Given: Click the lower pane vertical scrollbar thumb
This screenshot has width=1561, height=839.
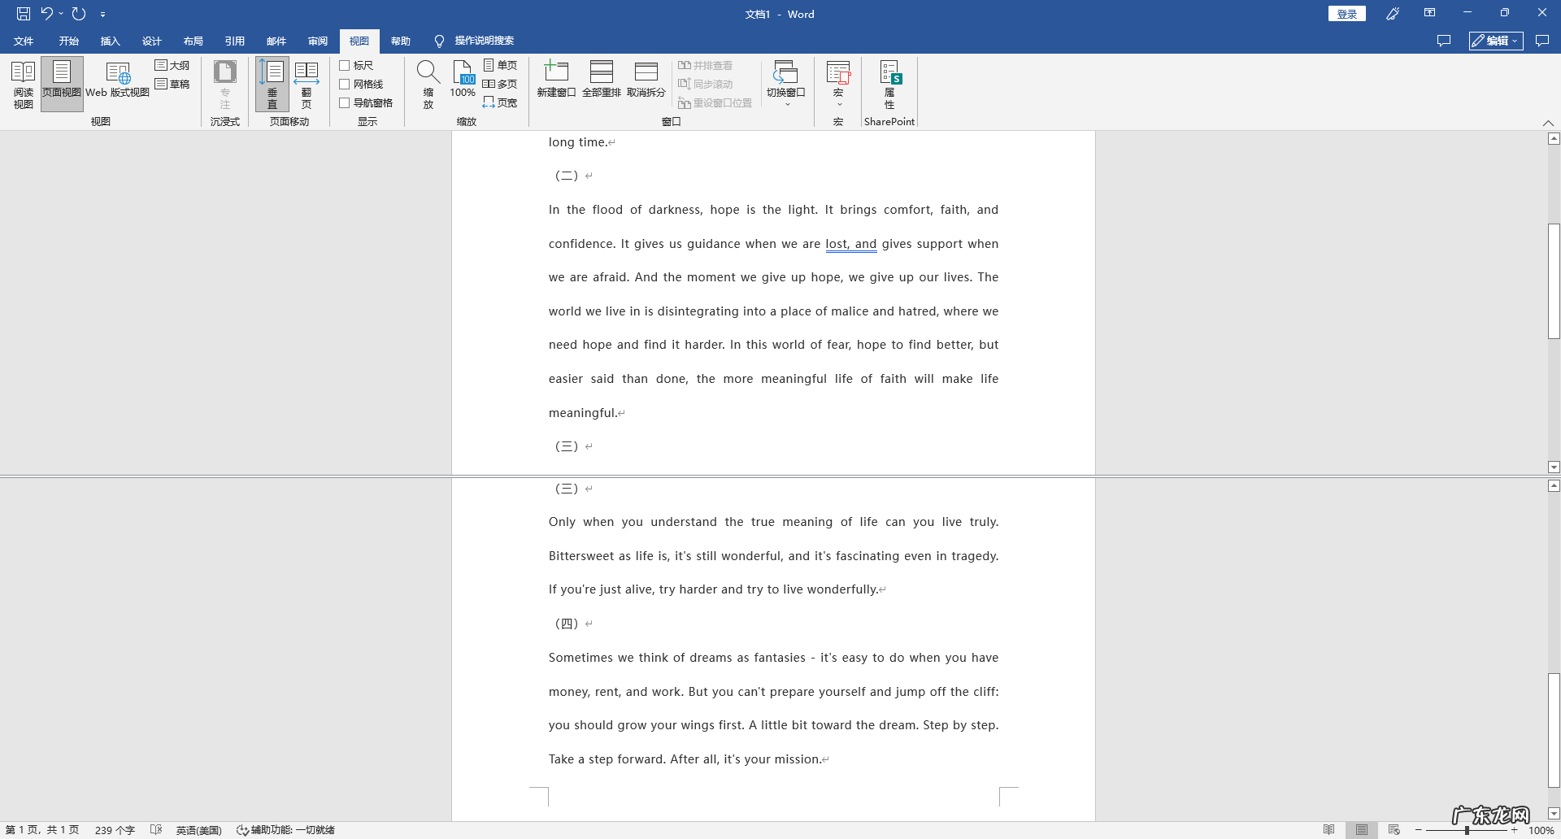Looking at the screenshot, I should 1554,730.
